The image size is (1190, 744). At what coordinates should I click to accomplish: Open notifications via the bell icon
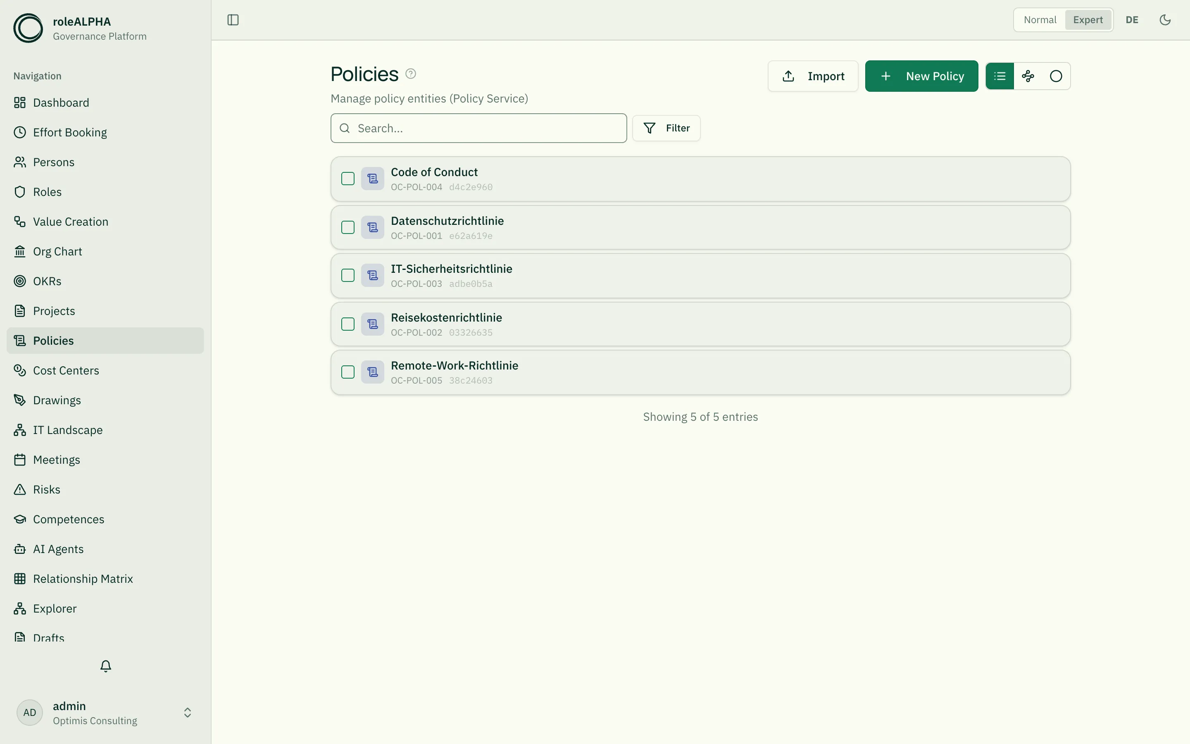pos(106,666)
